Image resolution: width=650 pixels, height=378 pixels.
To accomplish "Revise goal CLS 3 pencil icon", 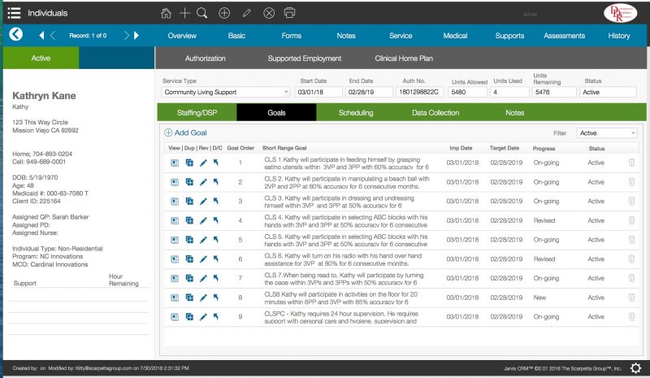I will [x=203, y=202].
